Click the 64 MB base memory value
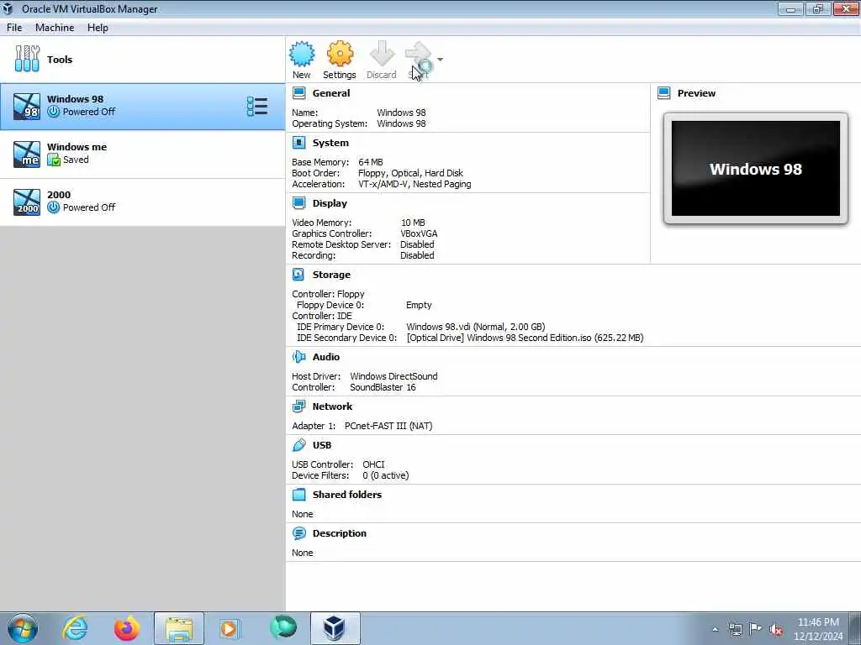The image size is (861, 645). tap(371, 162)
